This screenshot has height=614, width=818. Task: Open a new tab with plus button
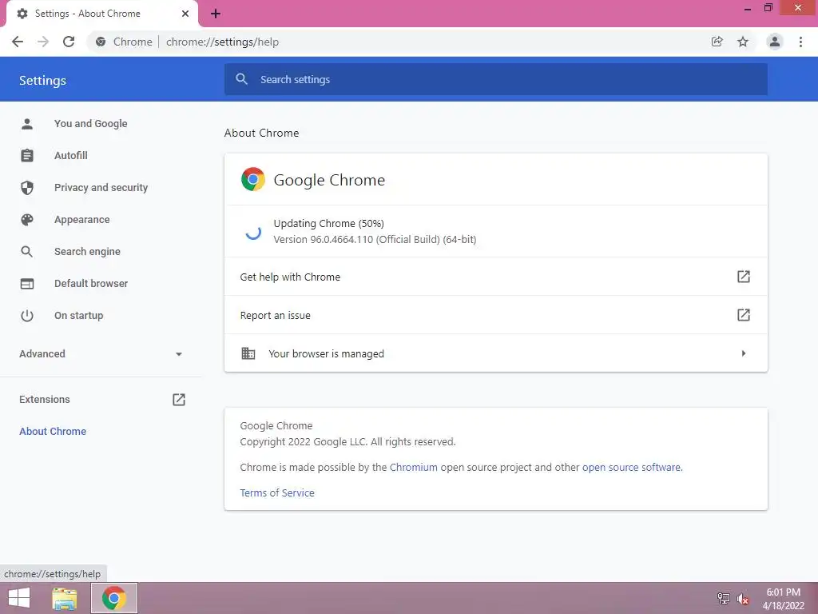(216, 14)
